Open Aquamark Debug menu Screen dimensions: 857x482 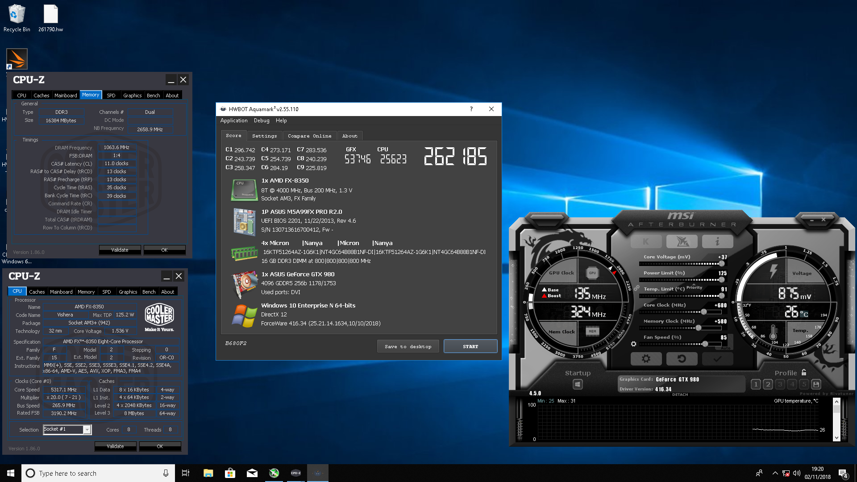[262, 120]
